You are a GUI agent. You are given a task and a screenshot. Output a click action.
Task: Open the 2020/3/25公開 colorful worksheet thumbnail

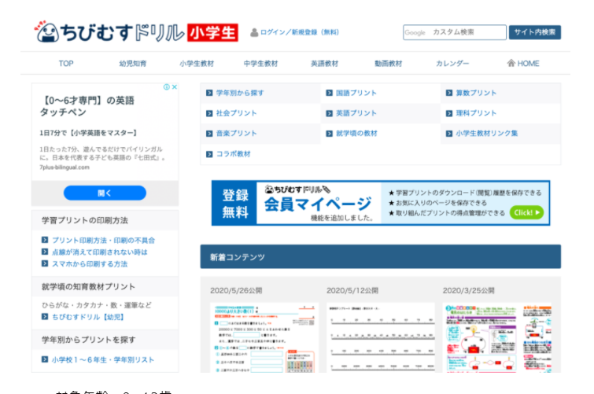click(497, 337)
